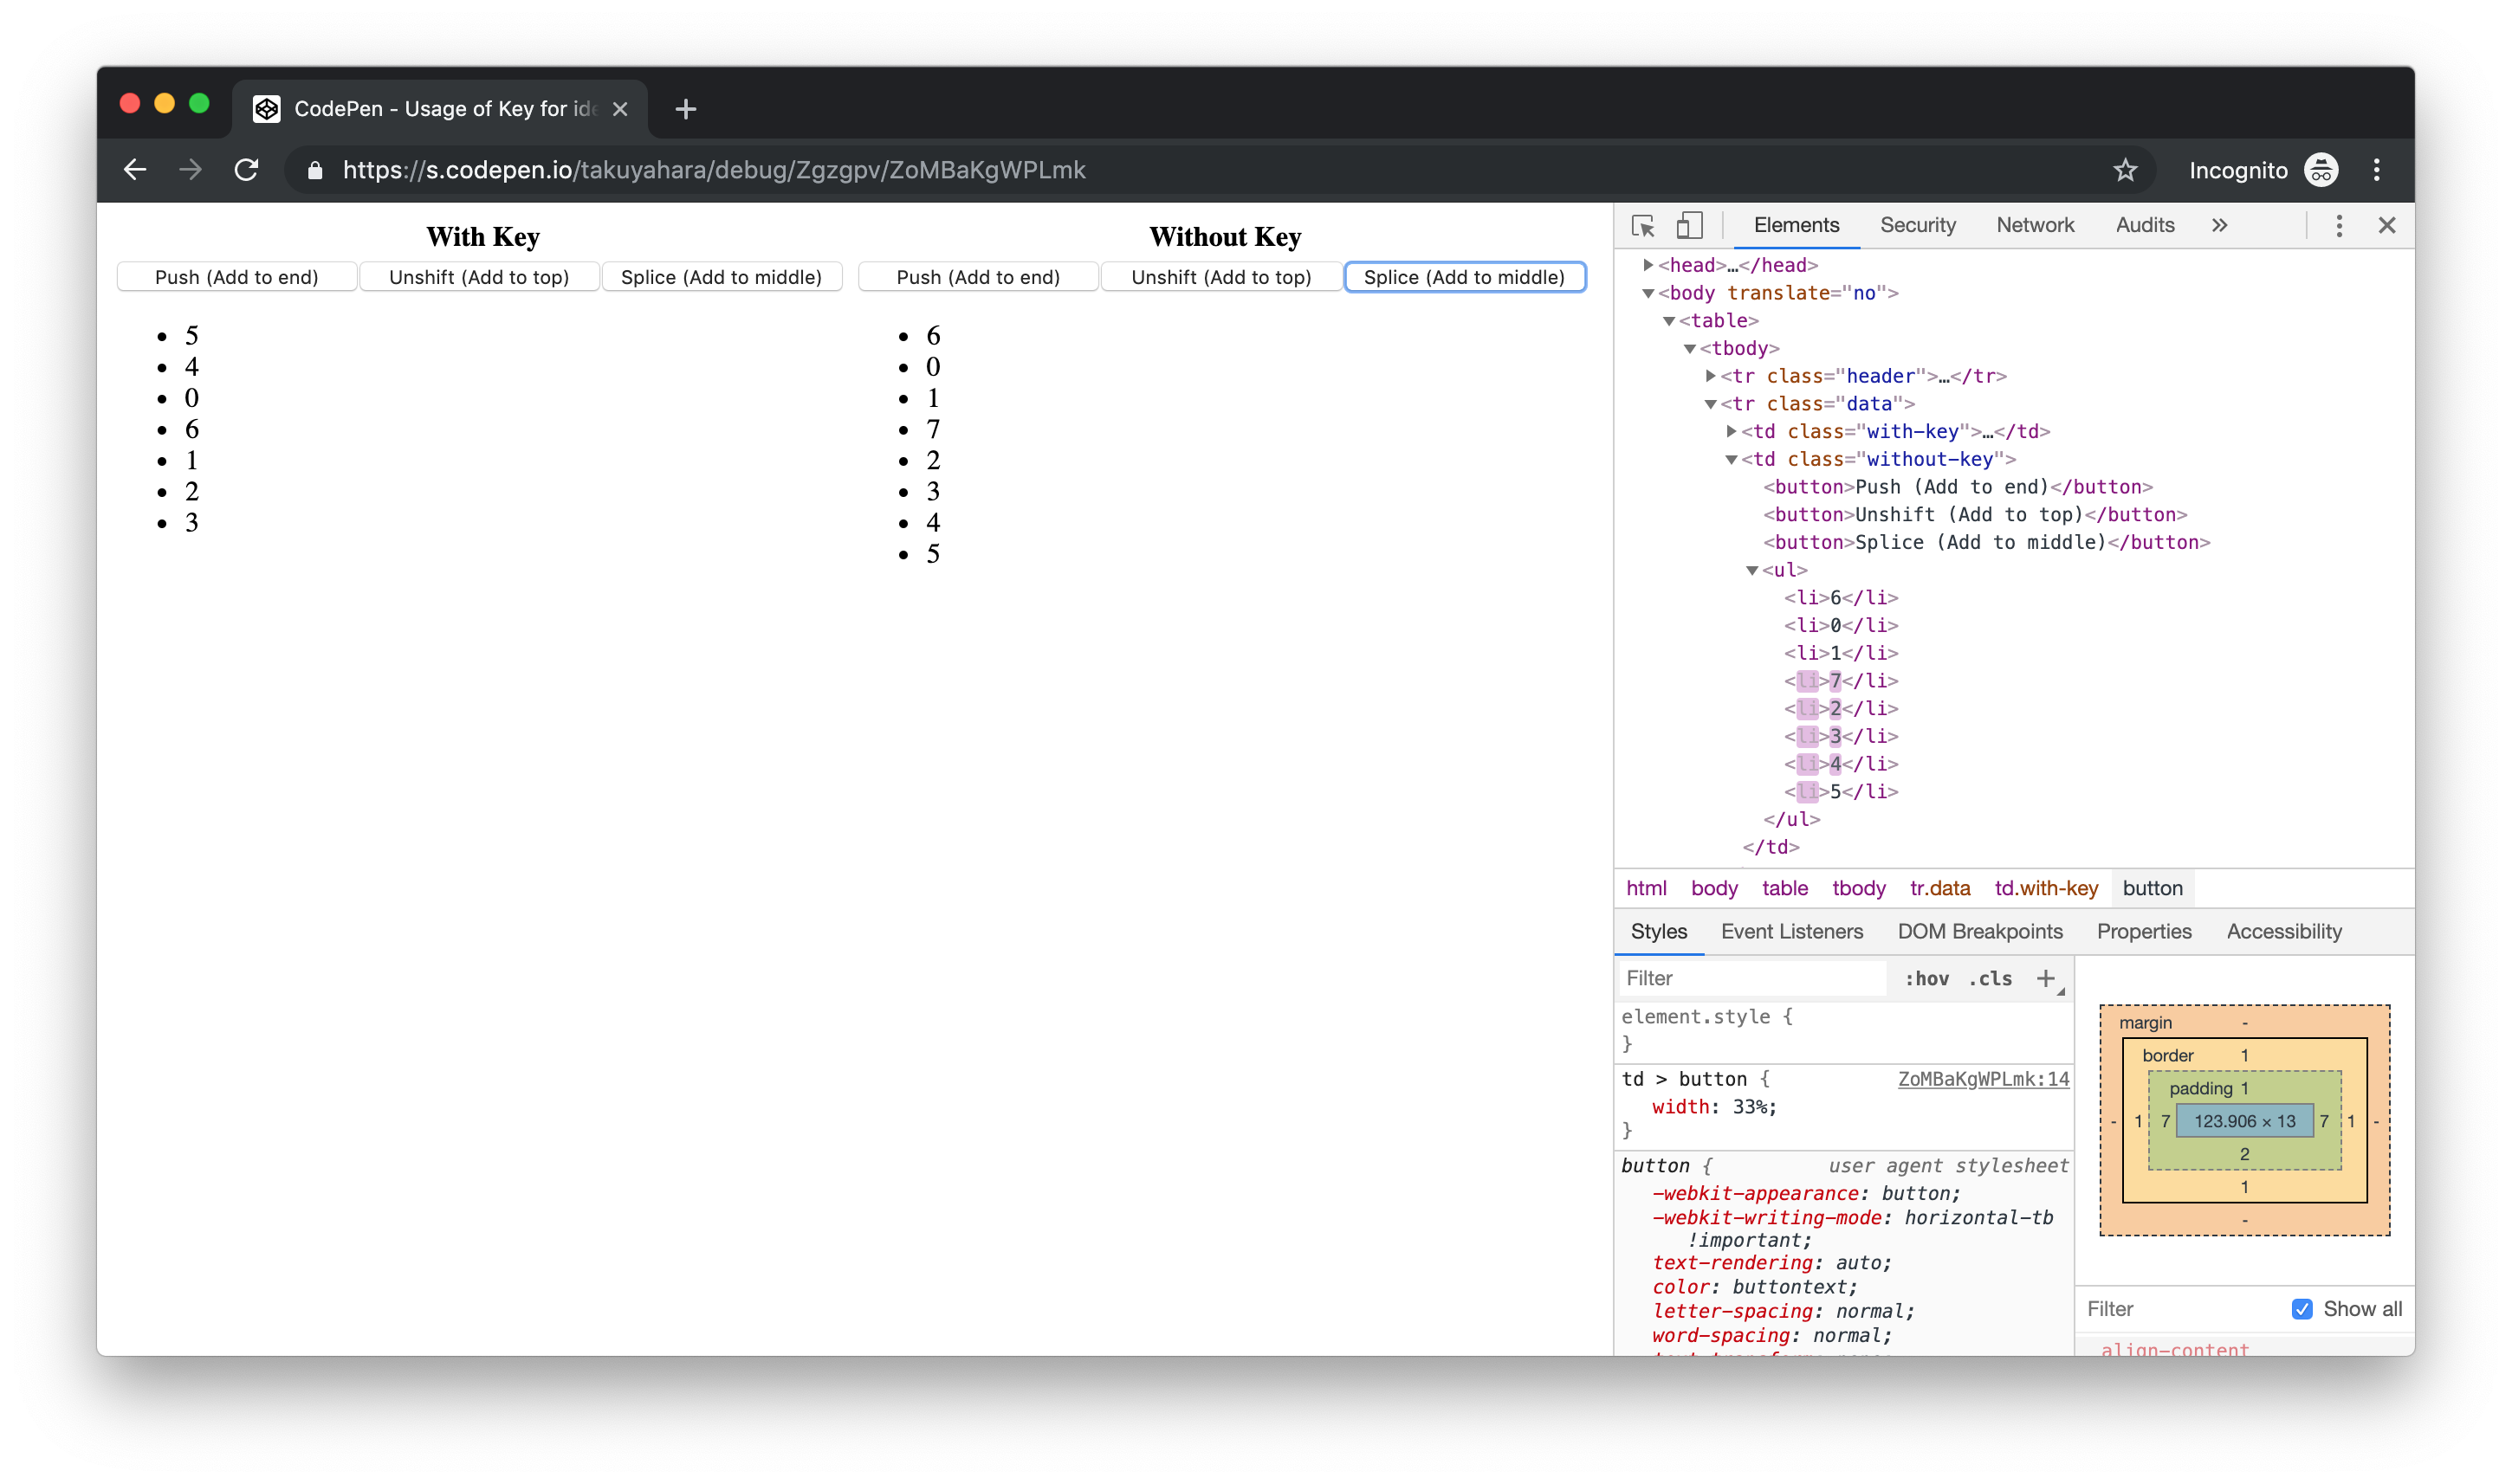The image size is (2512, 1484).
Task: Click the styles Filter input field
Action: click(1751, 977)
